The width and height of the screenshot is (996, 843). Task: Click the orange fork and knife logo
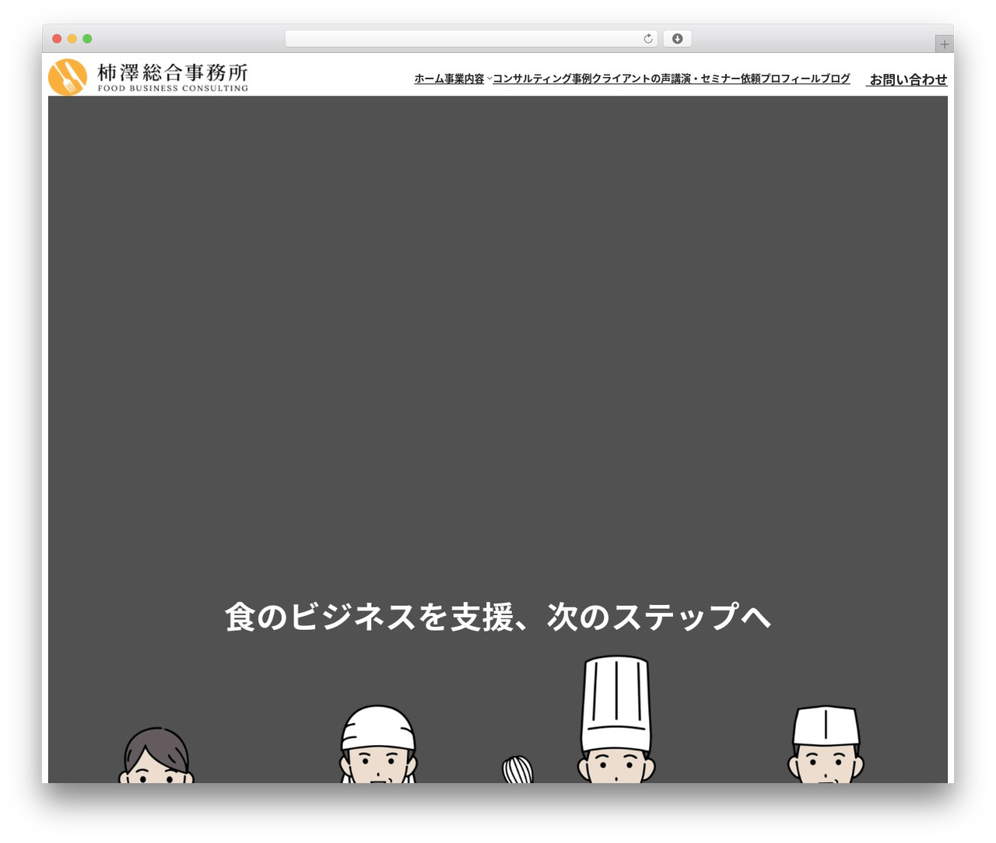[x=68, y=76]
